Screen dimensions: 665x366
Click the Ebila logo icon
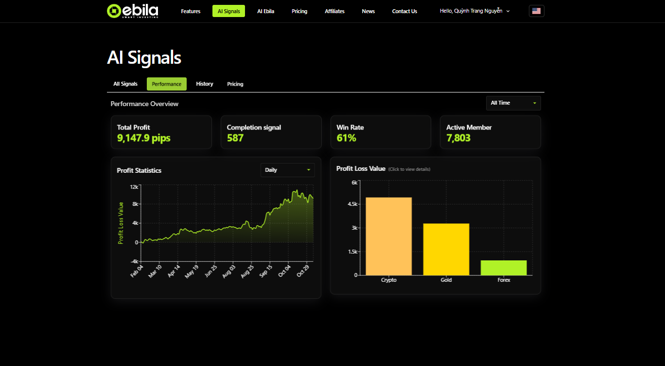coord(114,11)
